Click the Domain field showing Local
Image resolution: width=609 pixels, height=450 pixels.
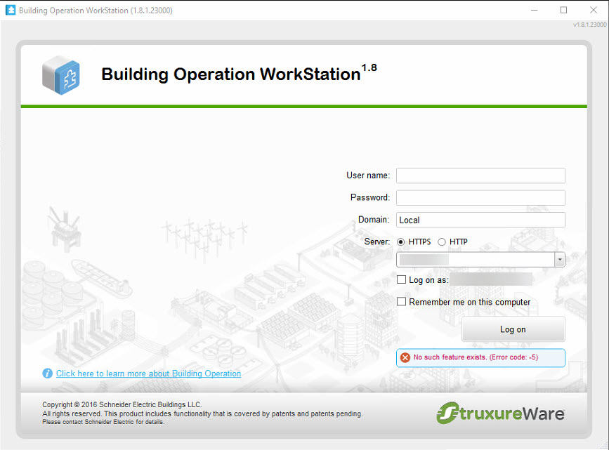point(480,220)
